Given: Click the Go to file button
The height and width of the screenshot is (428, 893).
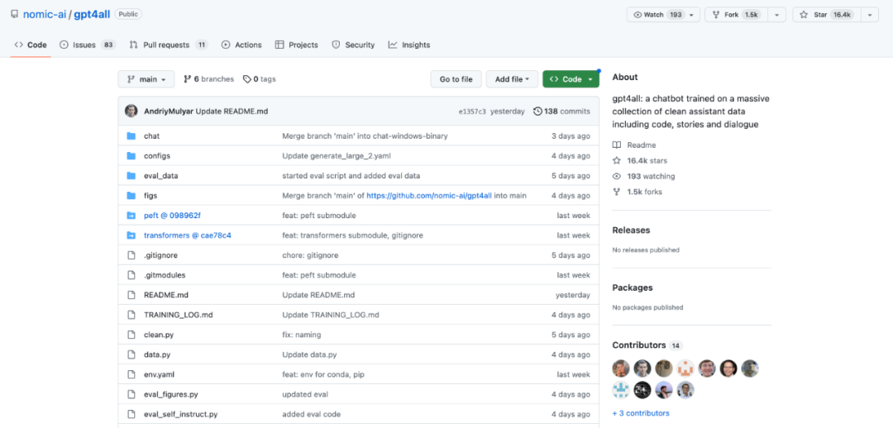Looking at the screenshot, I should coord(456,79).
